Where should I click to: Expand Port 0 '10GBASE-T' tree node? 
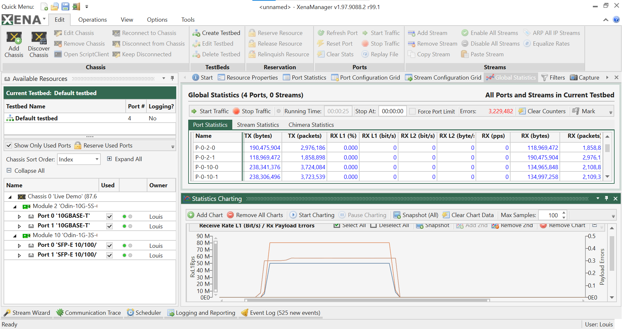pos(19,216)
